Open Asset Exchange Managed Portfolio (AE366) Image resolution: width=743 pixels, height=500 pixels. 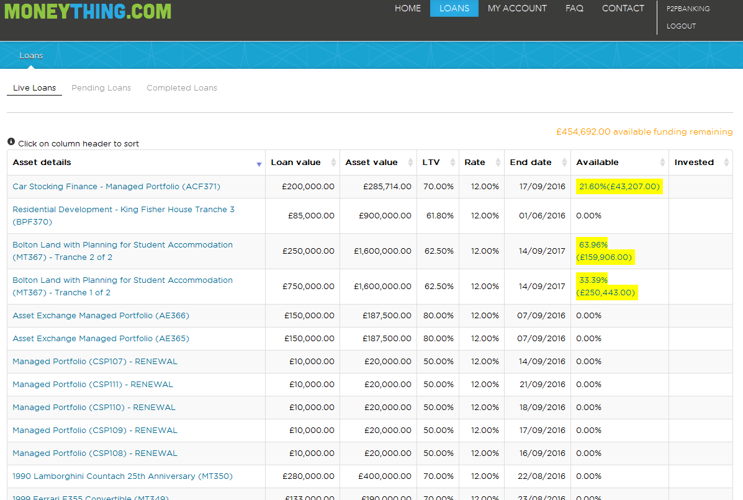(x=101, y=315)
